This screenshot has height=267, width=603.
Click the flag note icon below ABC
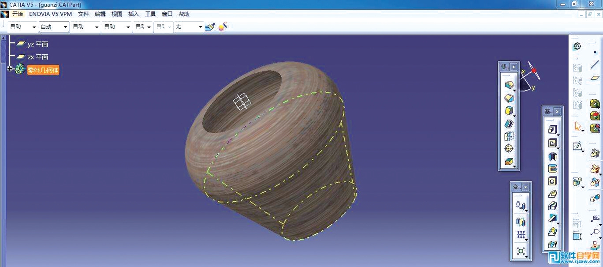(596, 232)
